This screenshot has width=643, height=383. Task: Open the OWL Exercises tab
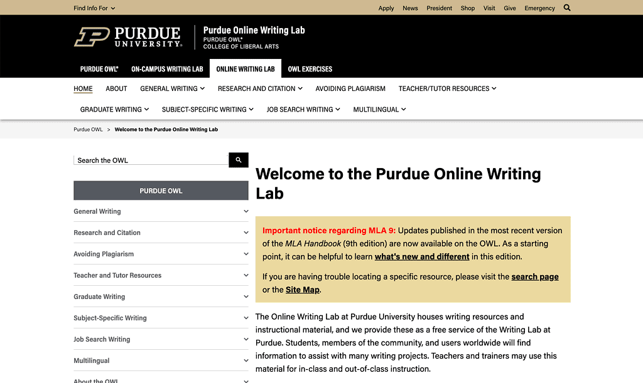(310, 69)
